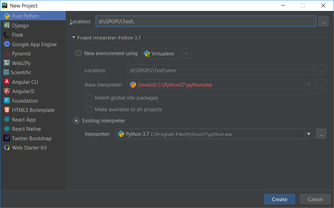Click the Virtualenv python icon
This screenshot has height=208, width=334.
(x=147, y=53)
